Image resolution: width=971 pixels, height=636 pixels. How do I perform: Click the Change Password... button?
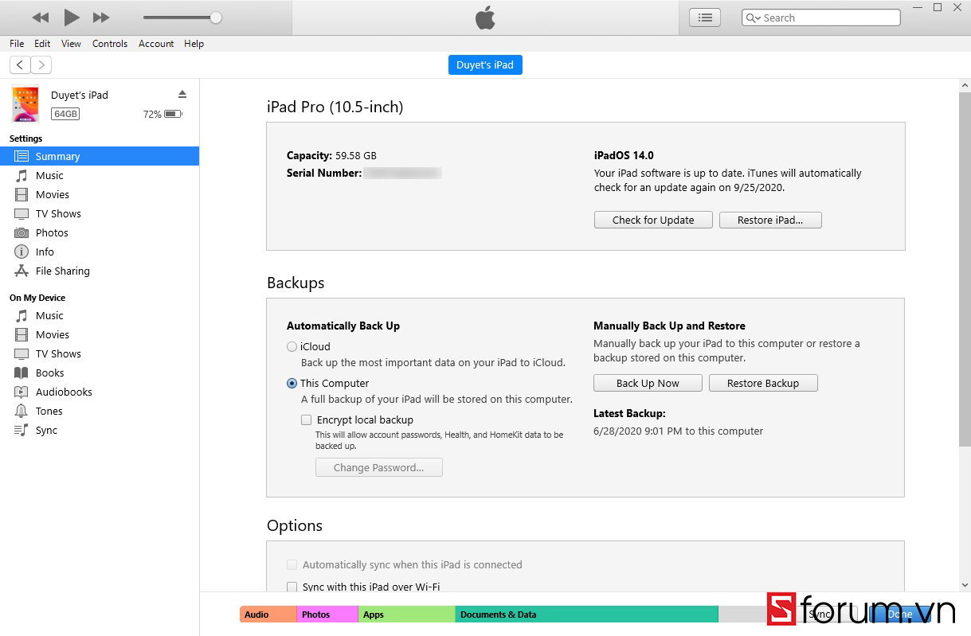point(378,467)
